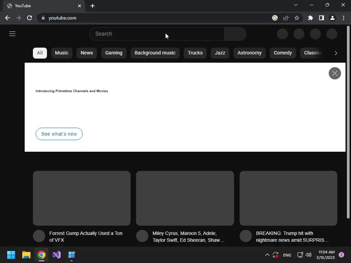Select the News filter chip
Viewport: 351px width, 263px height.
pos(87,53)
